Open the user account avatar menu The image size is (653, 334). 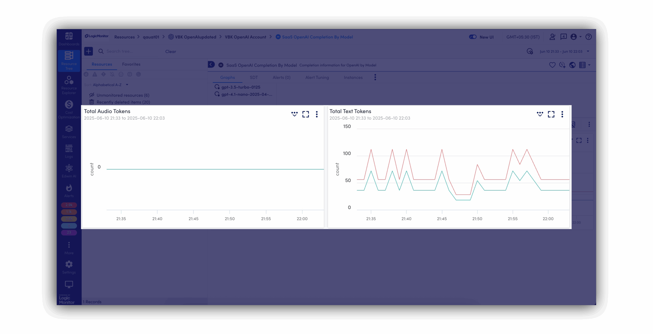tap(576, 37)
